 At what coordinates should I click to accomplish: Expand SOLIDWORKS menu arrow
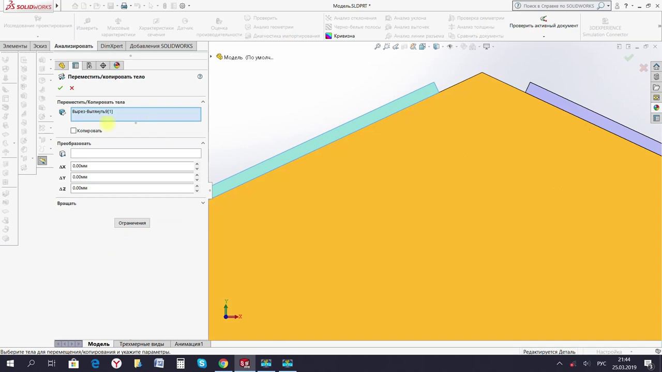coord(56,6)
